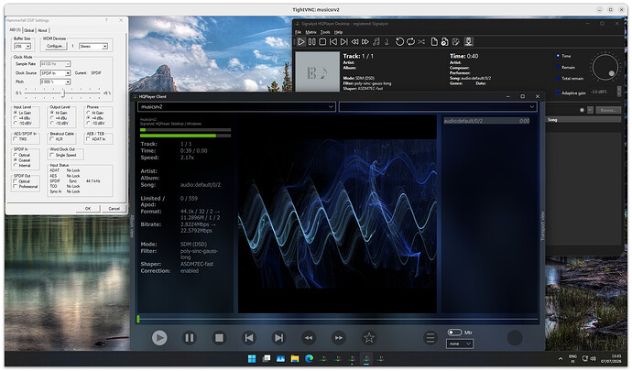Screen dimensions: 632x371
Task: Select audio:default/0/2 playlist row in Client
Action: coord(486,121)
